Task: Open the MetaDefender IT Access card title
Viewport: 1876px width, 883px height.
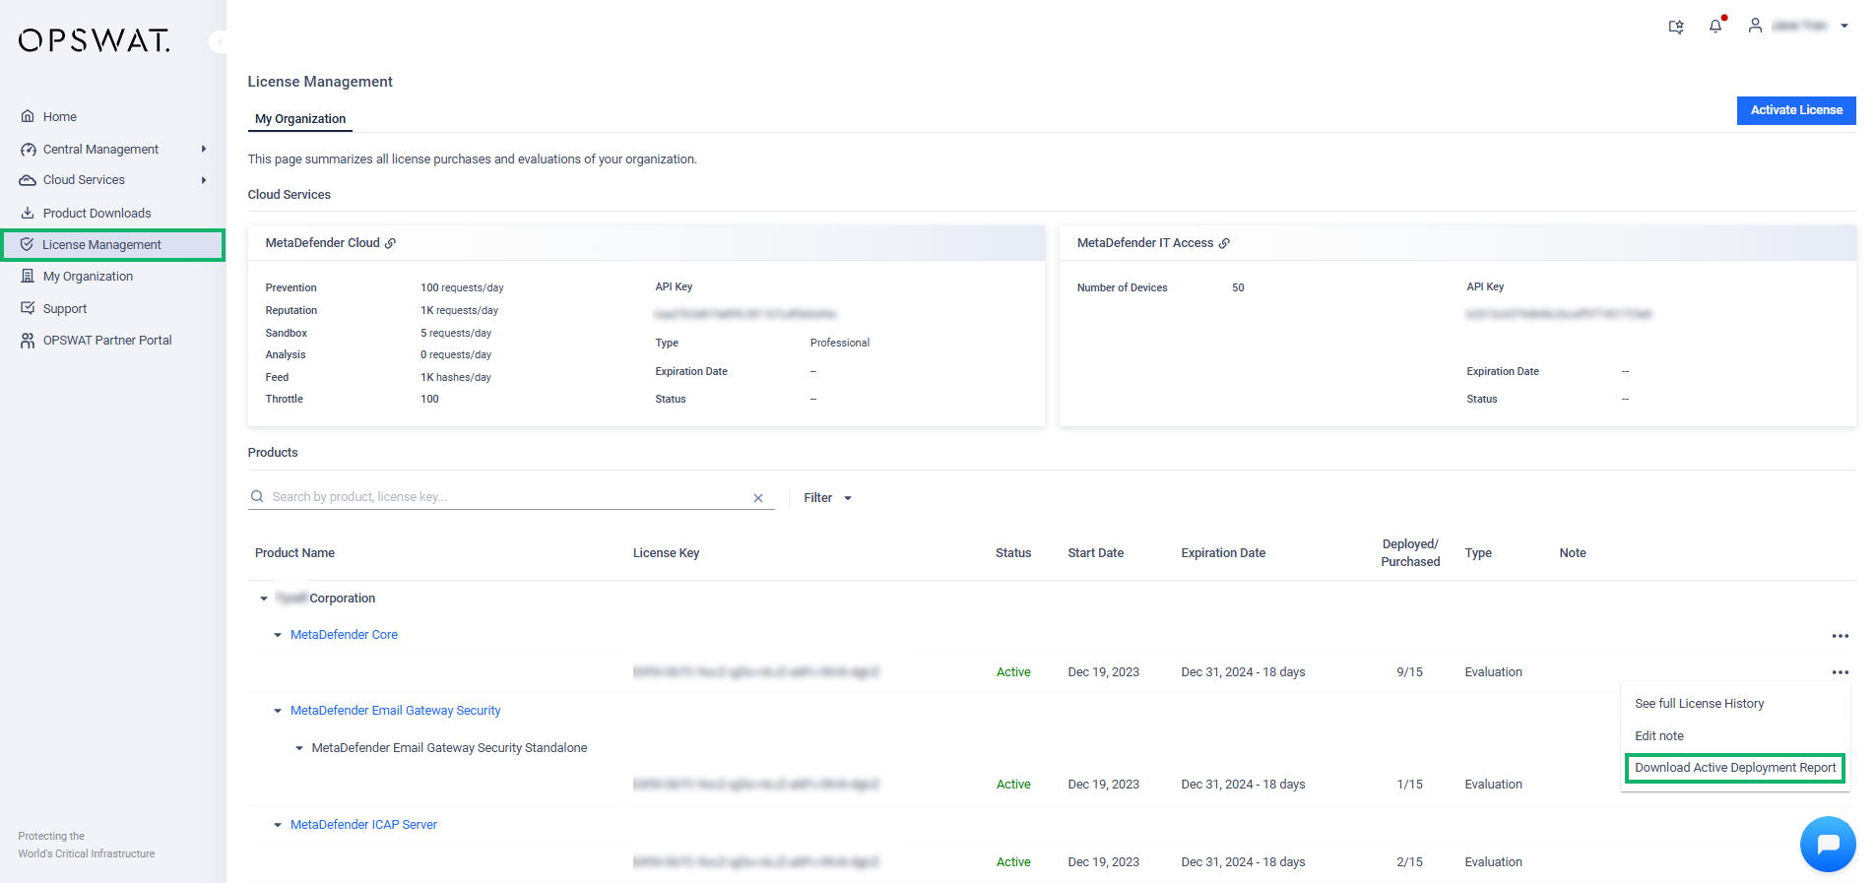Action: pyautogui.click(x=1145, y=243)
